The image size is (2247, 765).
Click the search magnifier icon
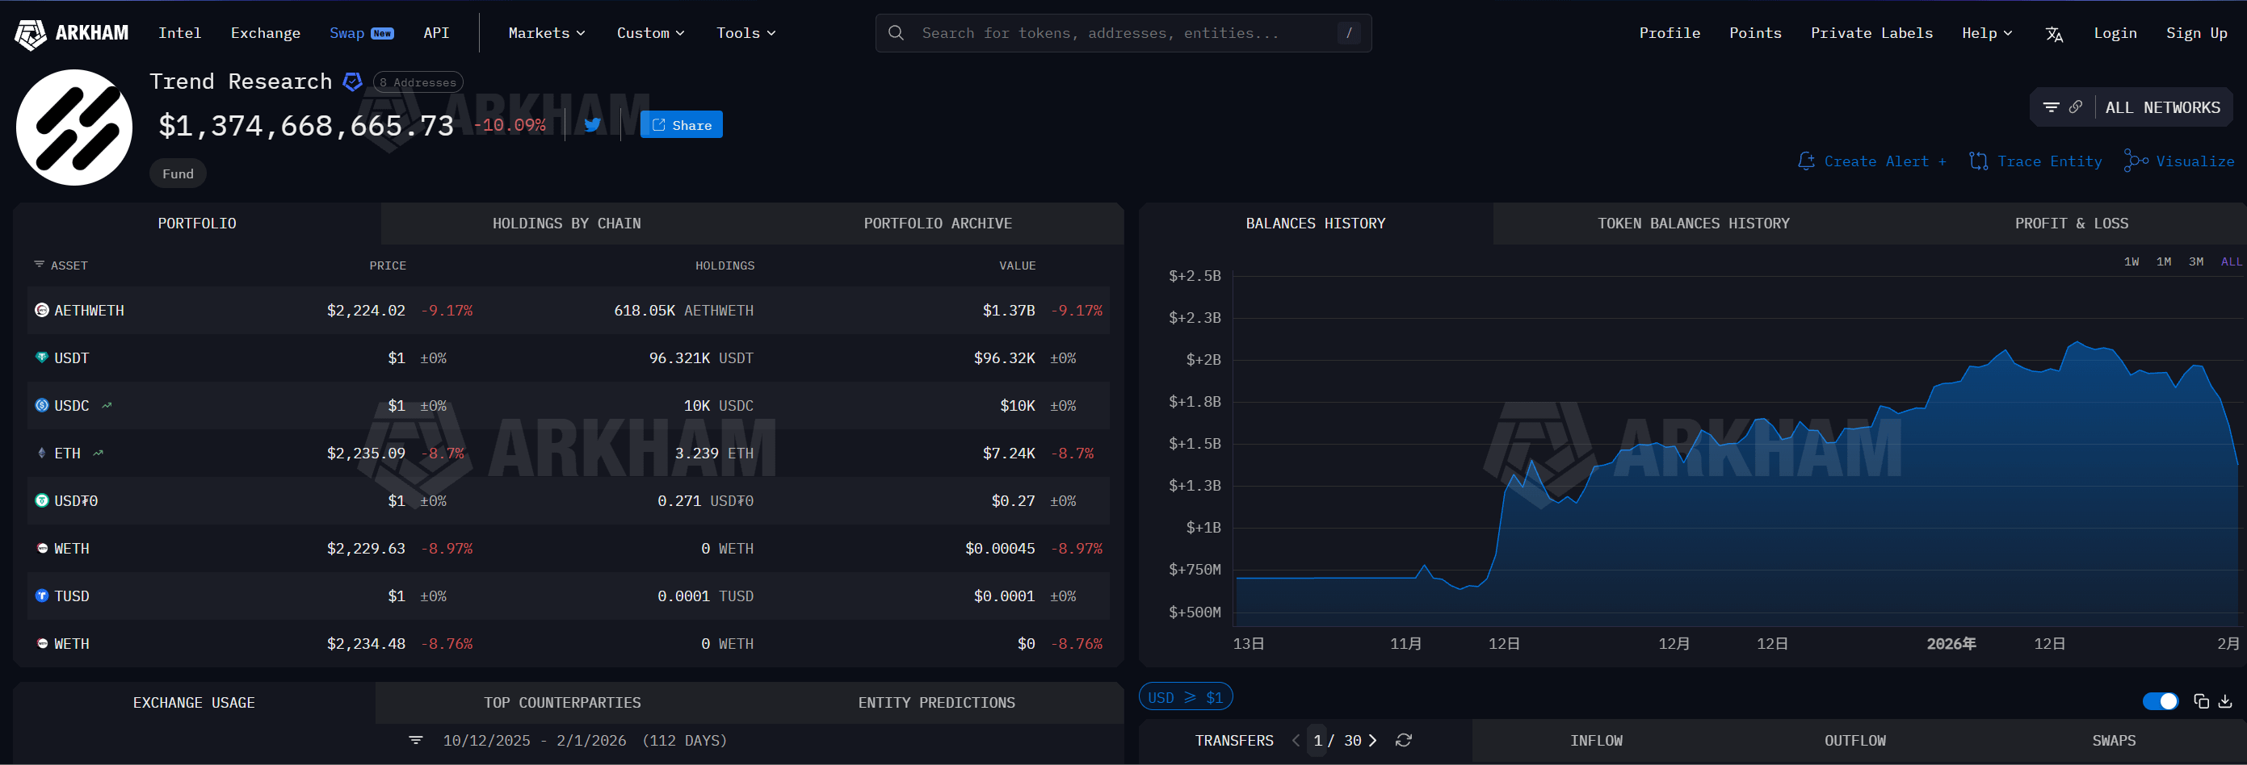click(896, 33)
